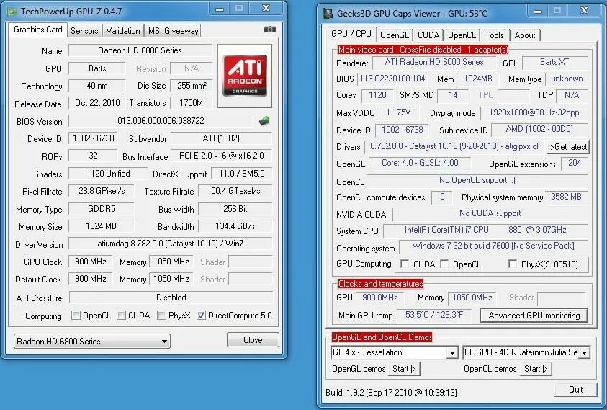Click the Drivers 8.782.0.0 Catalyst 10.10 field
This screenshot has width=607, height=410.
[x=454, y=146]
